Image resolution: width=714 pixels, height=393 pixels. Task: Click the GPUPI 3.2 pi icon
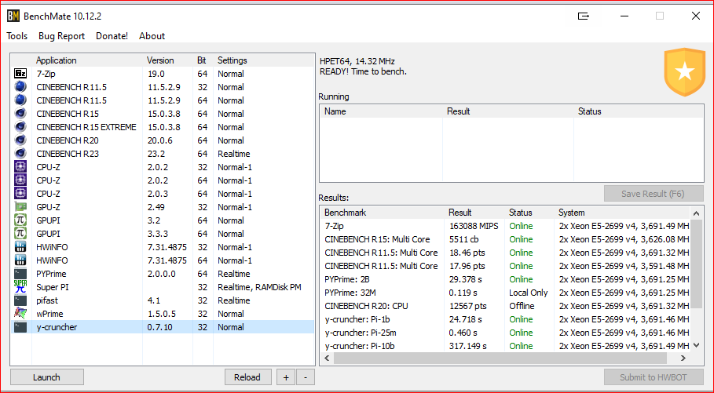(20, 220)
